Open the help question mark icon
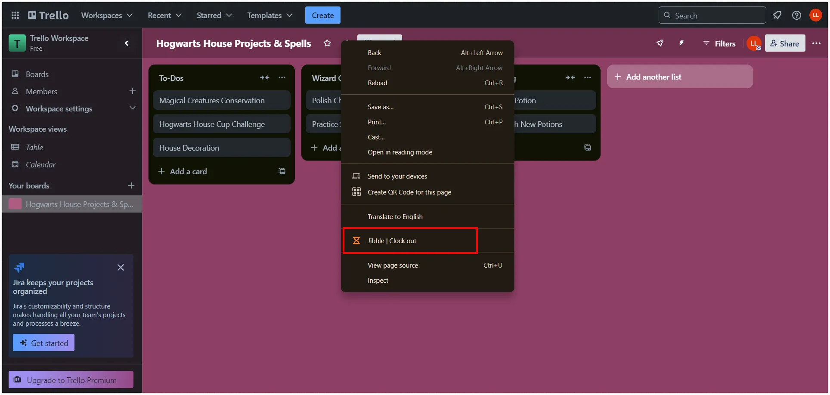830x395 pixels. click(796, 15)
